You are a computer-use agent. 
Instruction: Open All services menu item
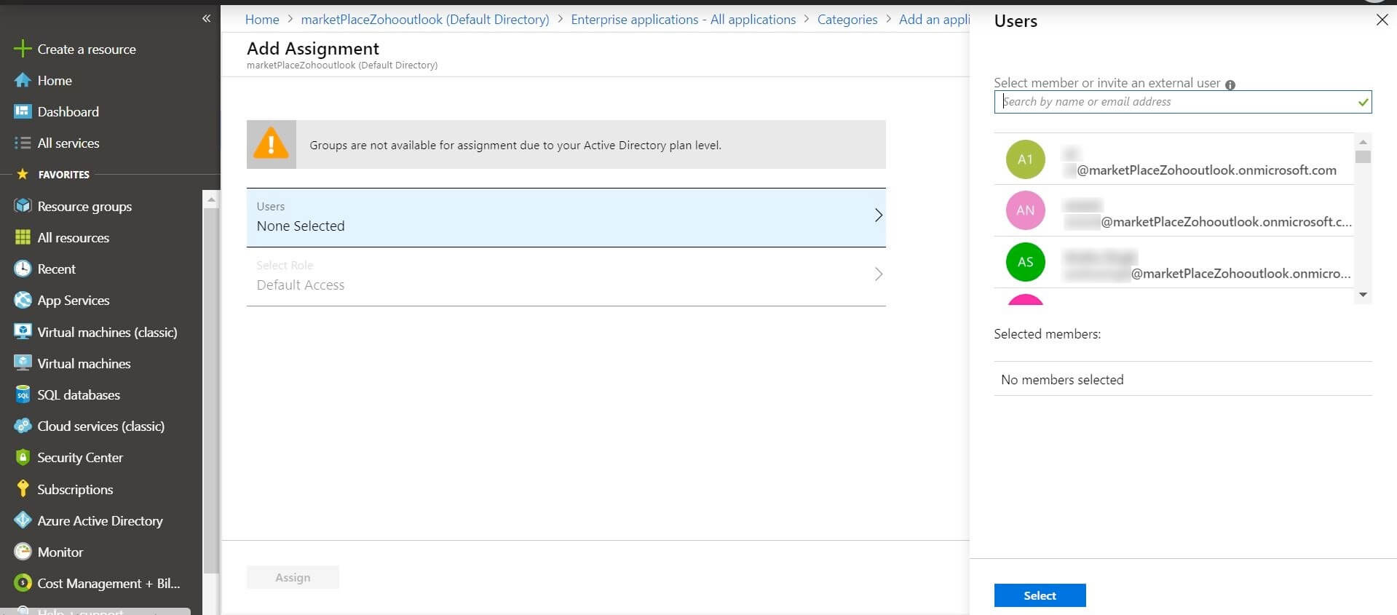coord(68,143)
